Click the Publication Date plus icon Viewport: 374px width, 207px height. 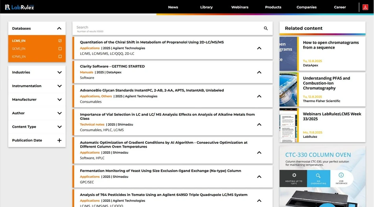tap(59, 140)
